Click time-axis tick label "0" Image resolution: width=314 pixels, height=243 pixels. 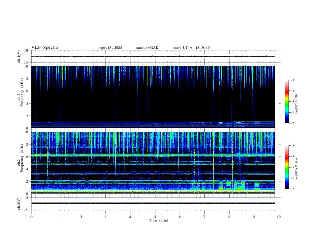tap(31, 217)
